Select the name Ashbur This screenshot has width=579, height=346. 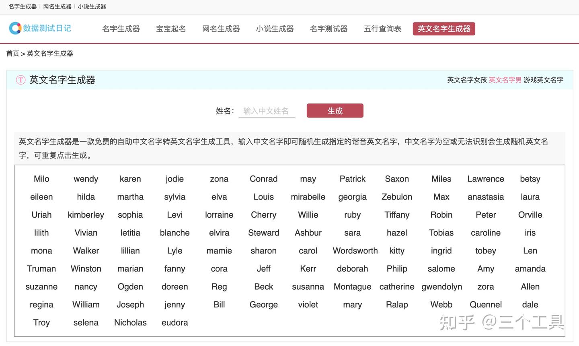point(308,233)
